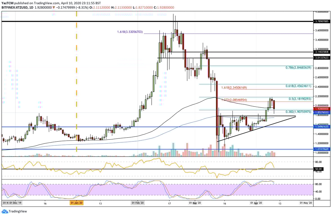Select the highlighted 01 Jan '20 date marker
Image resolution: width=332 pixels, height=216 pixels.
[76, 202]
